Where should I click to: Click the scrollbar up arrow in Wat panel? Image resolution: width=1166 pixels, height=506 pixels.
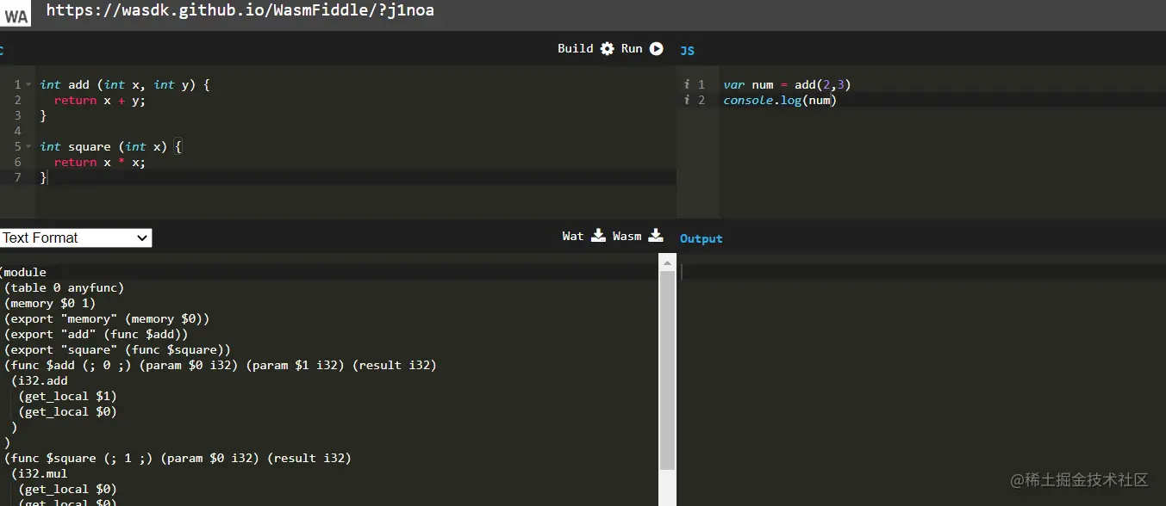point(667,261)
